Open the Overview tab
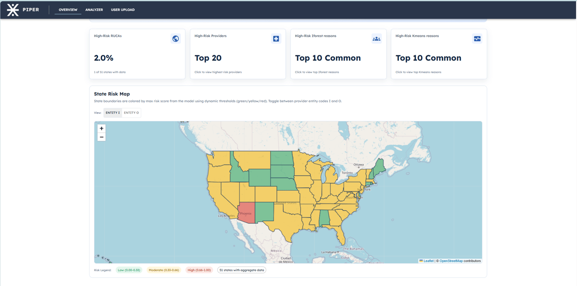 tap(68, 10)
